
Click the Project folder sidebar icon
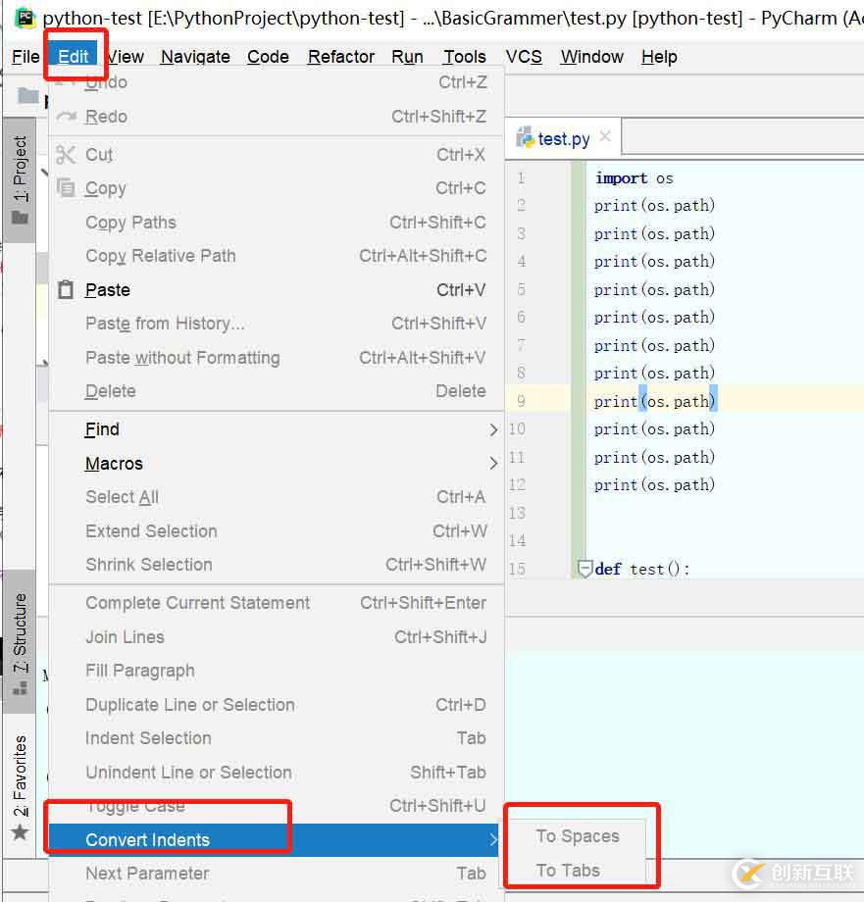(x=21, y=218)
